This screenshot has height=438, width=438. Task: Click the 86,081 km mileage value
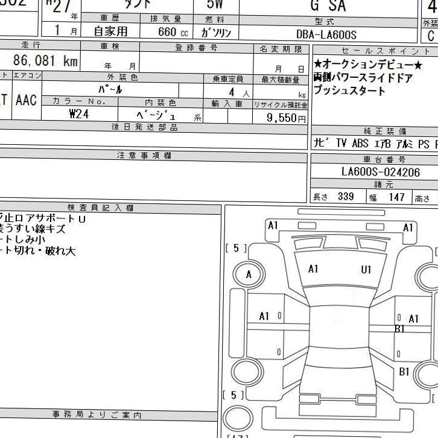pyautogui.click(x=45, y=60)
